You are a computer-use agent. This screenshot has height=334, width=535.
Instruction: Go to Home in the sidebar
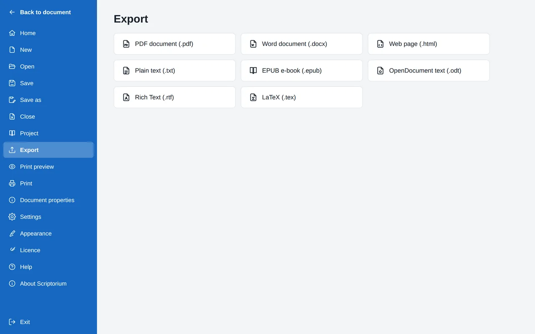point(48,33)
